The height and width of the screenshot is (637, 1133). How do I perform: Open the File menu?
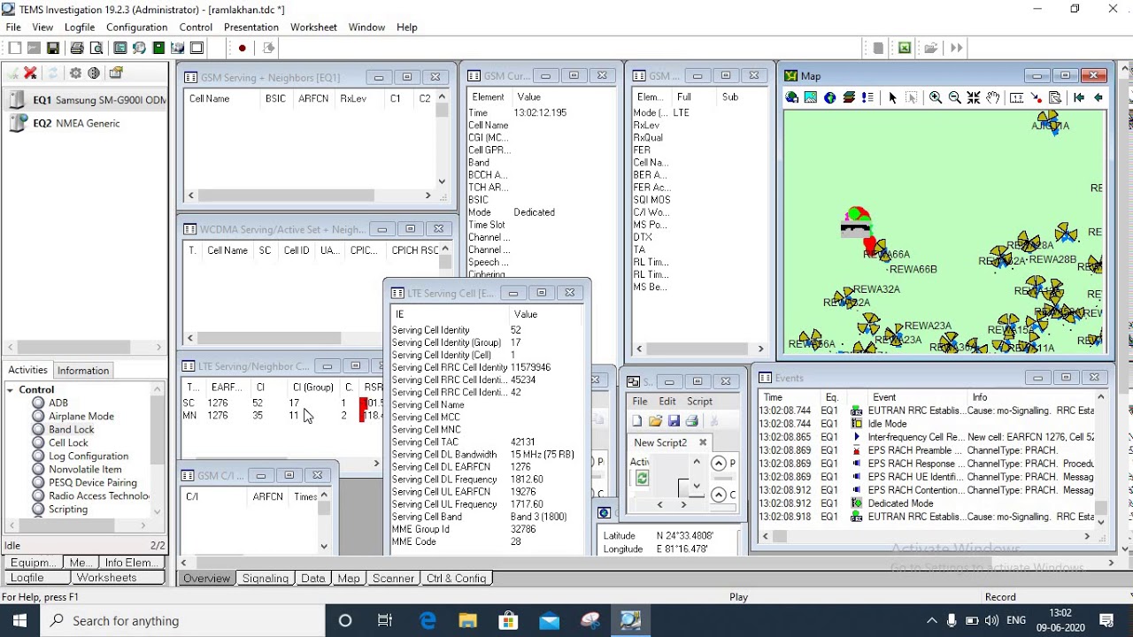tap(13, 27)
